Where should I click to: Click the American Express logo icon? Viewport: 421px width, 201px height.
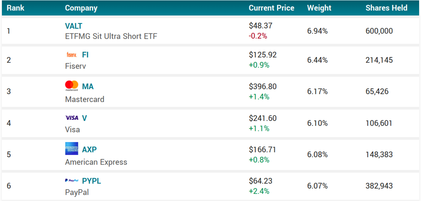[x=72, y=149]
